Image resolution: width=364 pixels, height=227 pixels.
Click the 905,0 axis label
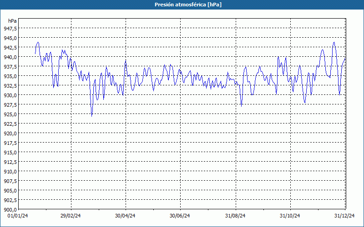point(10,190)
